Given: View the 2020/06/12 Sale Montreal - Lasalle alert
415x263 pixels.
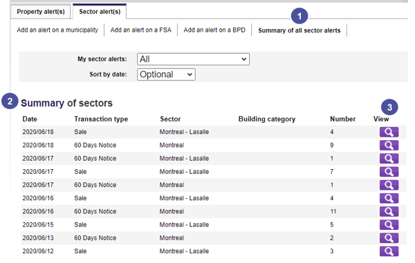Looking at the screenshot, I should tap(389, 251).
